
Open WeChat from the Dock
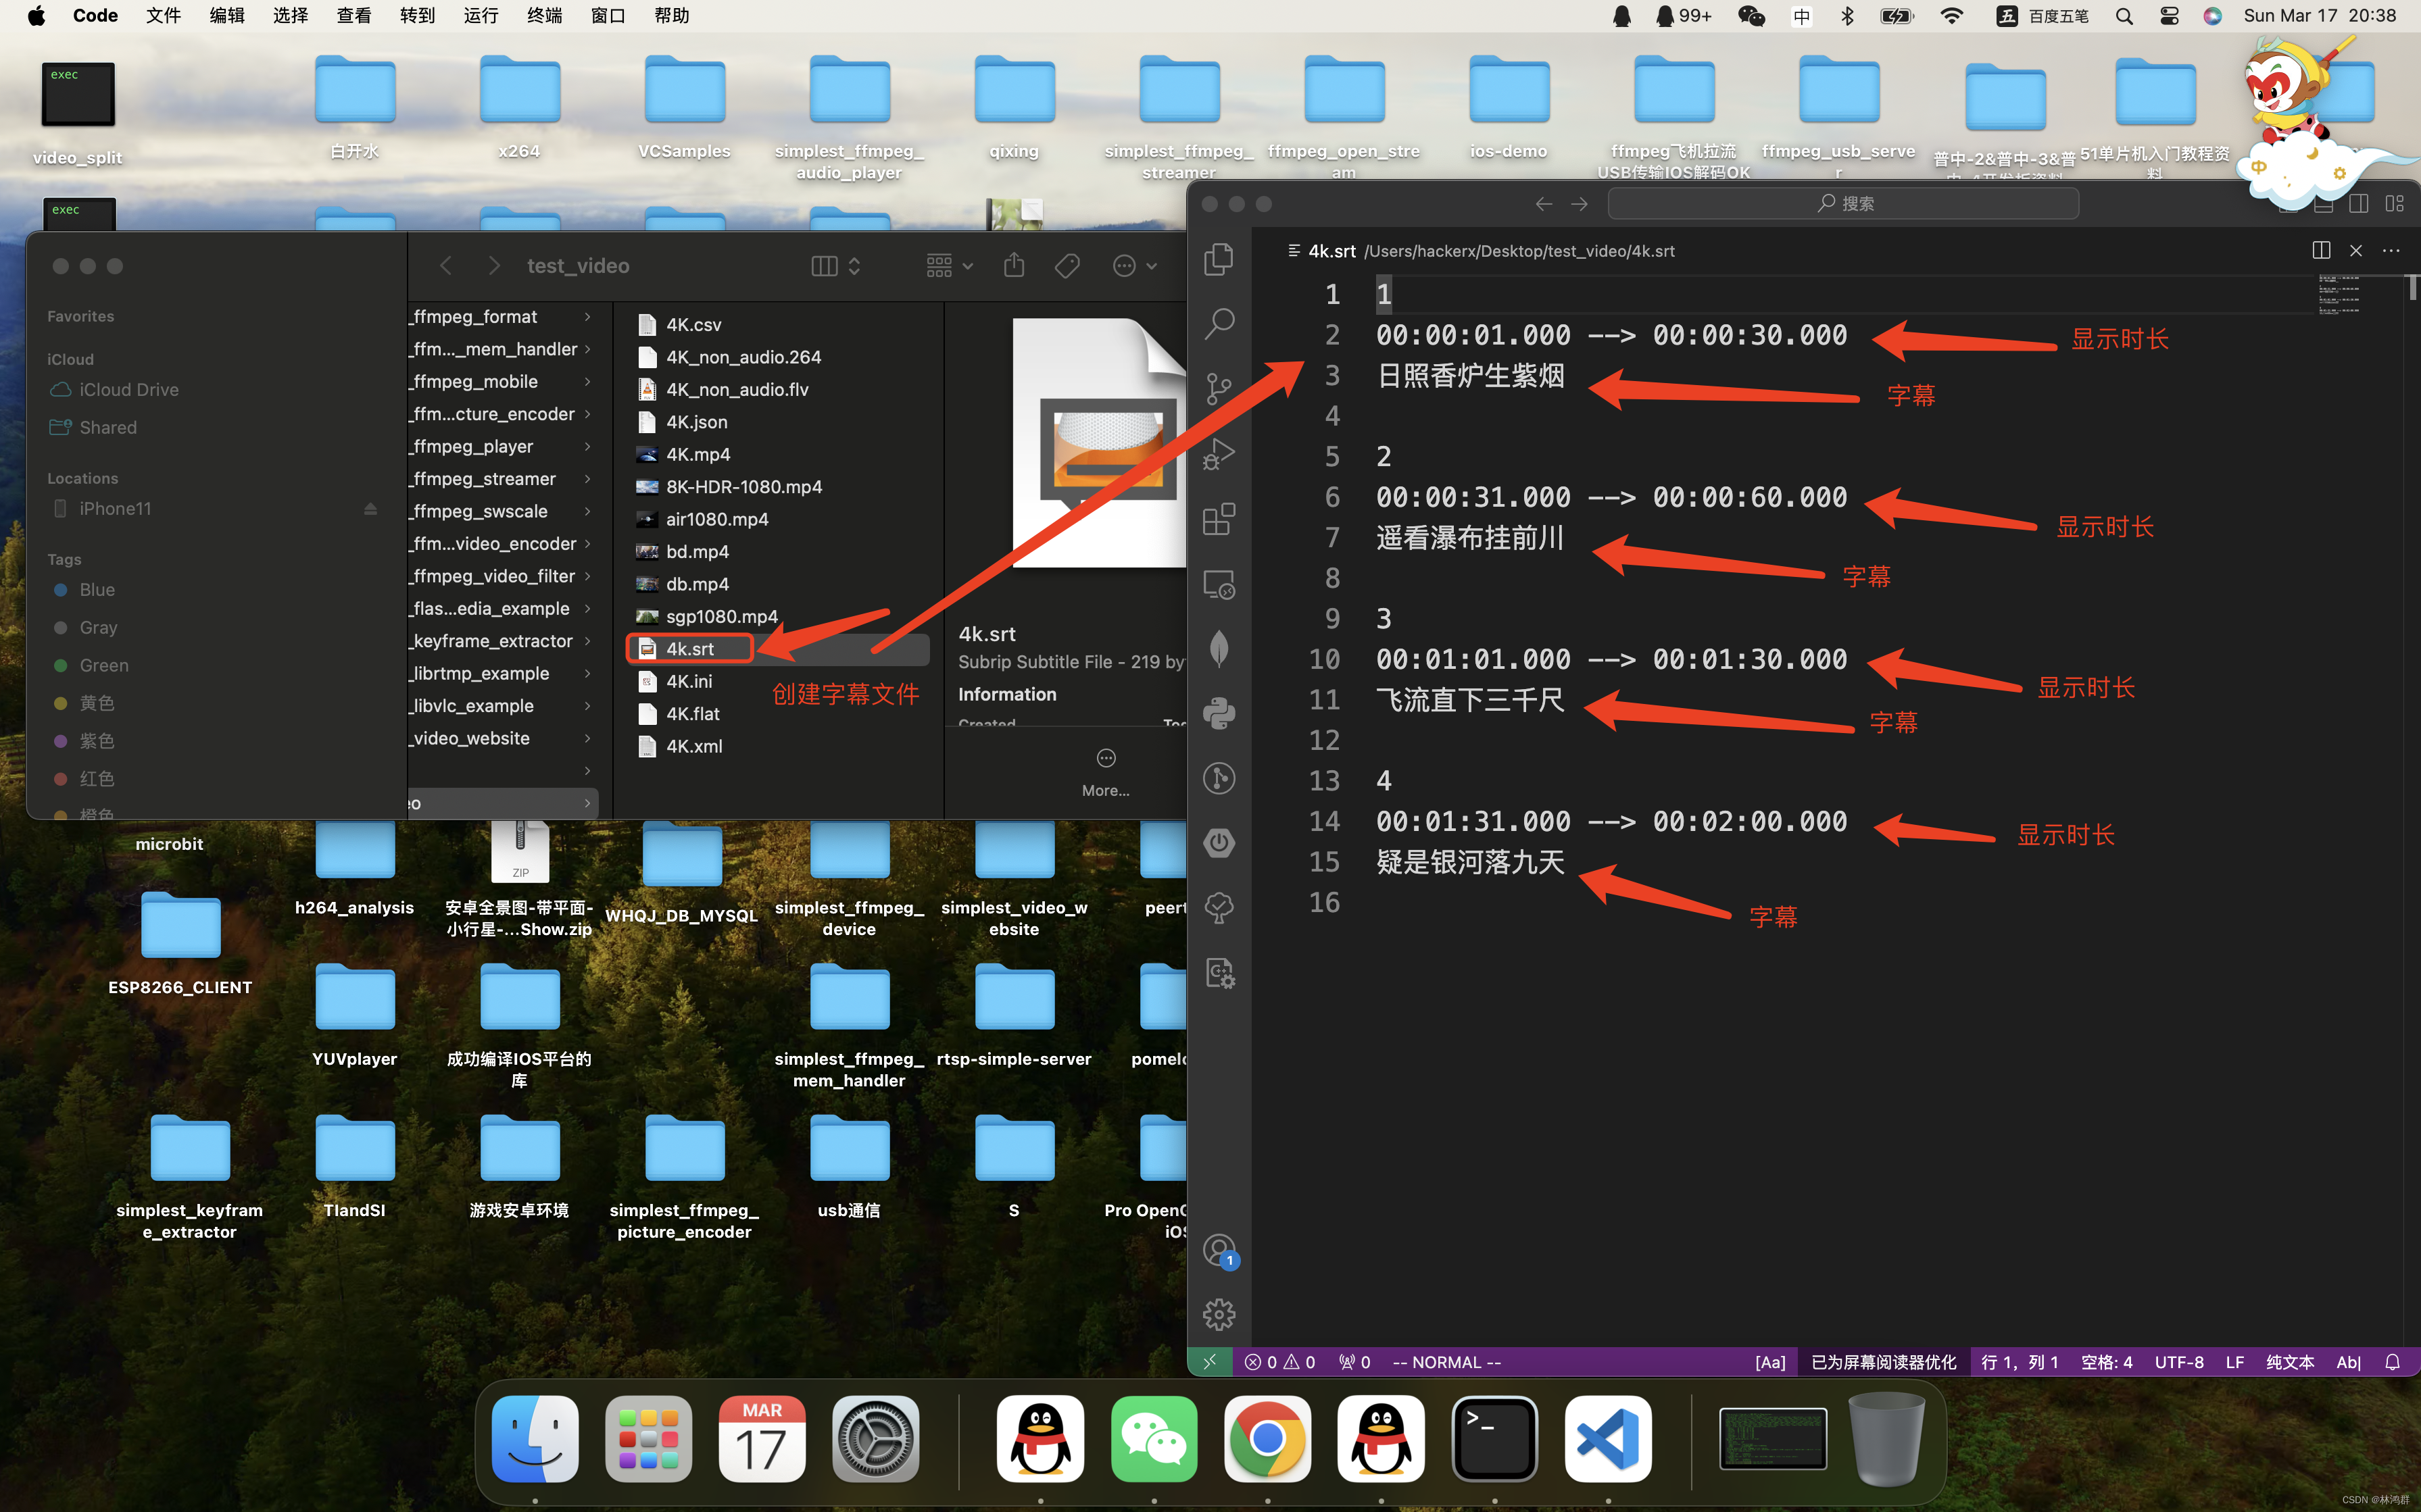[x=1154, y=1438]
